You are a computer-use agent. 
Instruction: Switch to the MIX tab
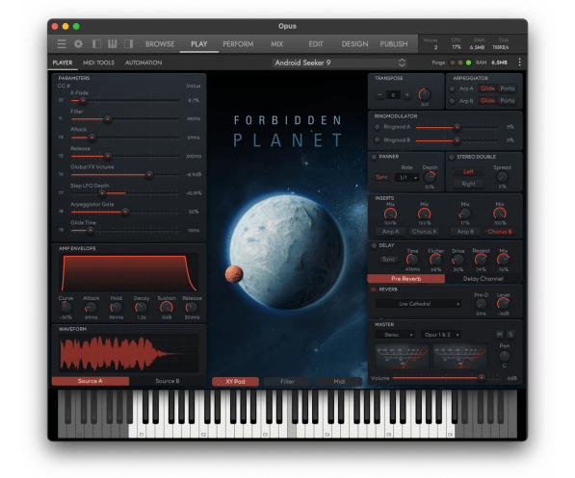click(276, 44)
